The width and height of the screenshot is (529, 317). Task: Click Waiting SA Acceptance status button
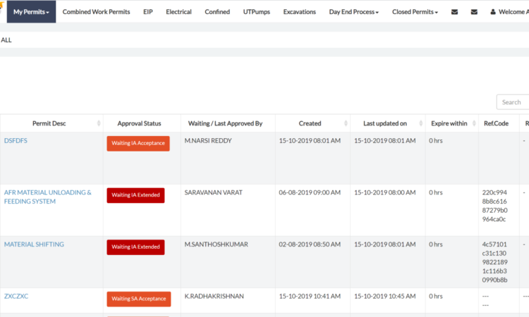click(138, 299)
